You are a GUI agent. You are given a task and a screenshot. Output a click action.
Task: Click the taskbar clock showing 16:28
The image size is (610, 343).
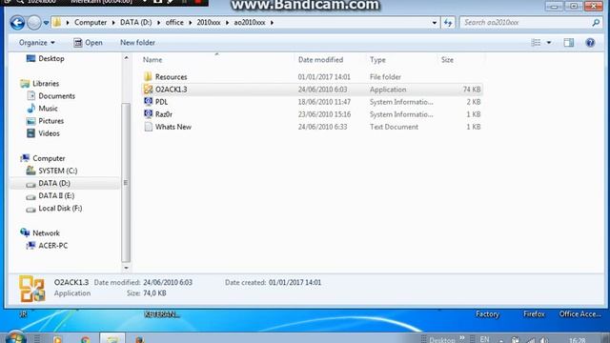pyautogui.click(x=577, y=340)
